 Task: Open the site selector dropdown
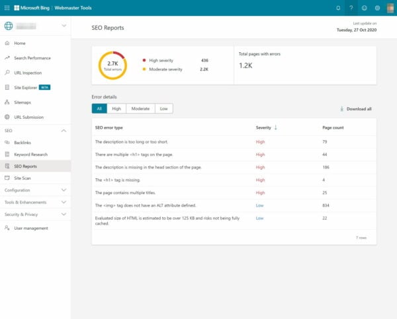tap(64, 26)
